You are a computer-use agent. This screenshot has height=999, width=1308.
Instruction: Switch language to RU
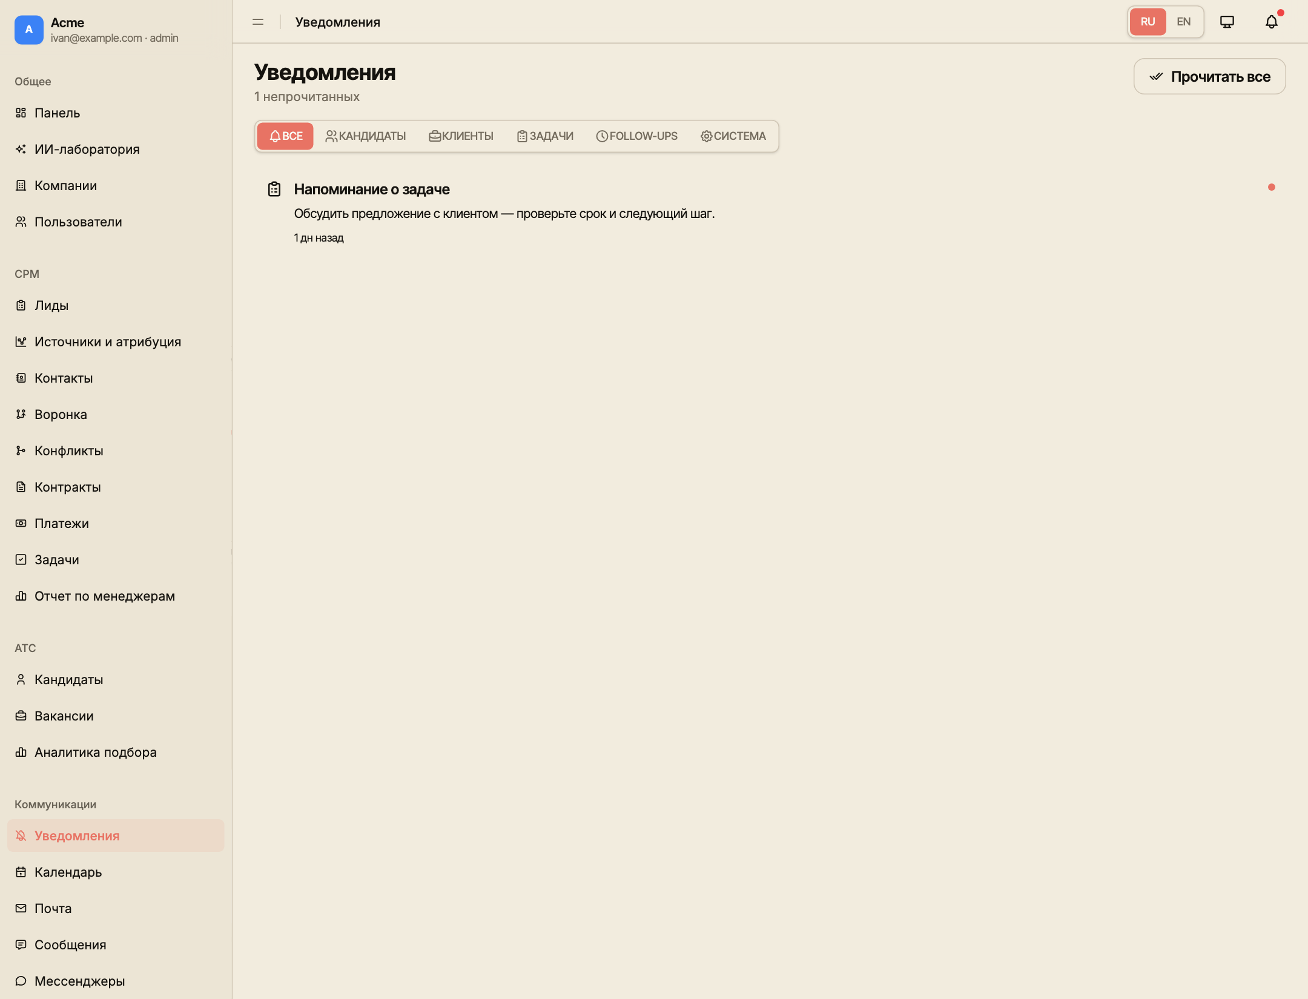click(1148, 22)
